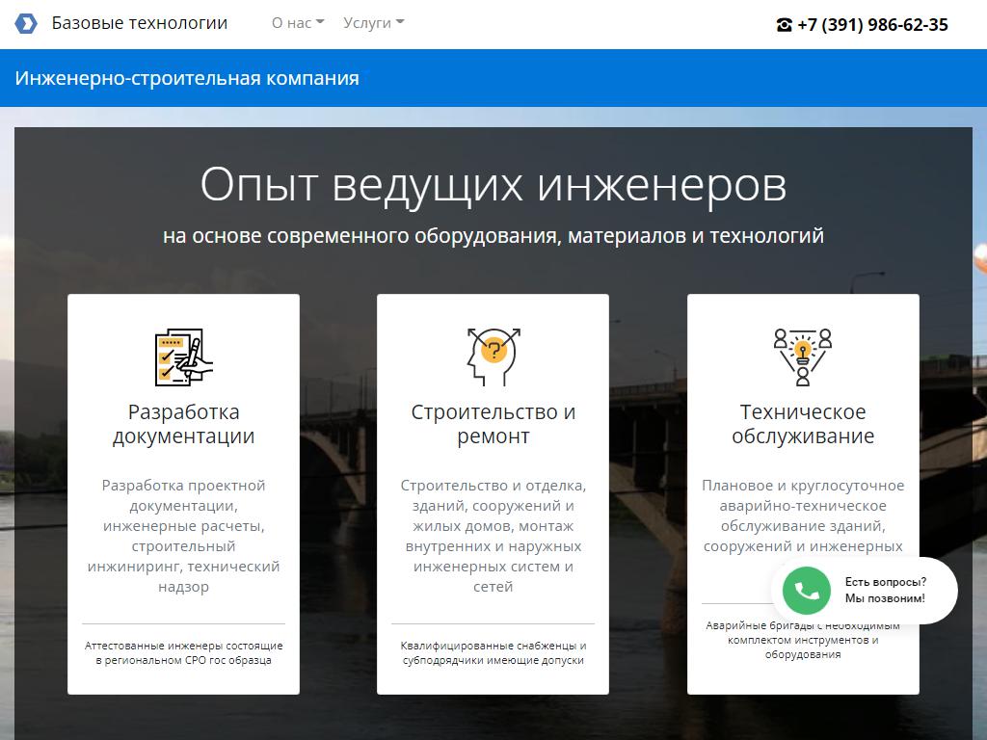987x740 pixels.
Task: Click the head with question mark icon
Action: (x=493, y=357)
